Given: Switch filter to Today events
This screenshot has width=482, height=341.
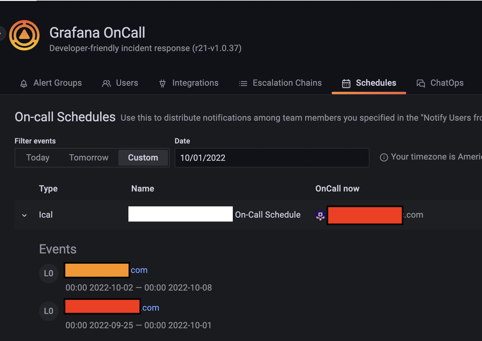Looking at the screenshot, I should point(37,157).
